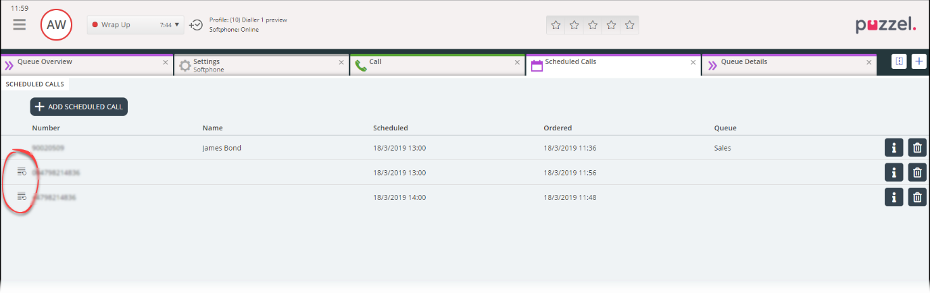Delete the James Bond scheduled call

coord(917,148)
